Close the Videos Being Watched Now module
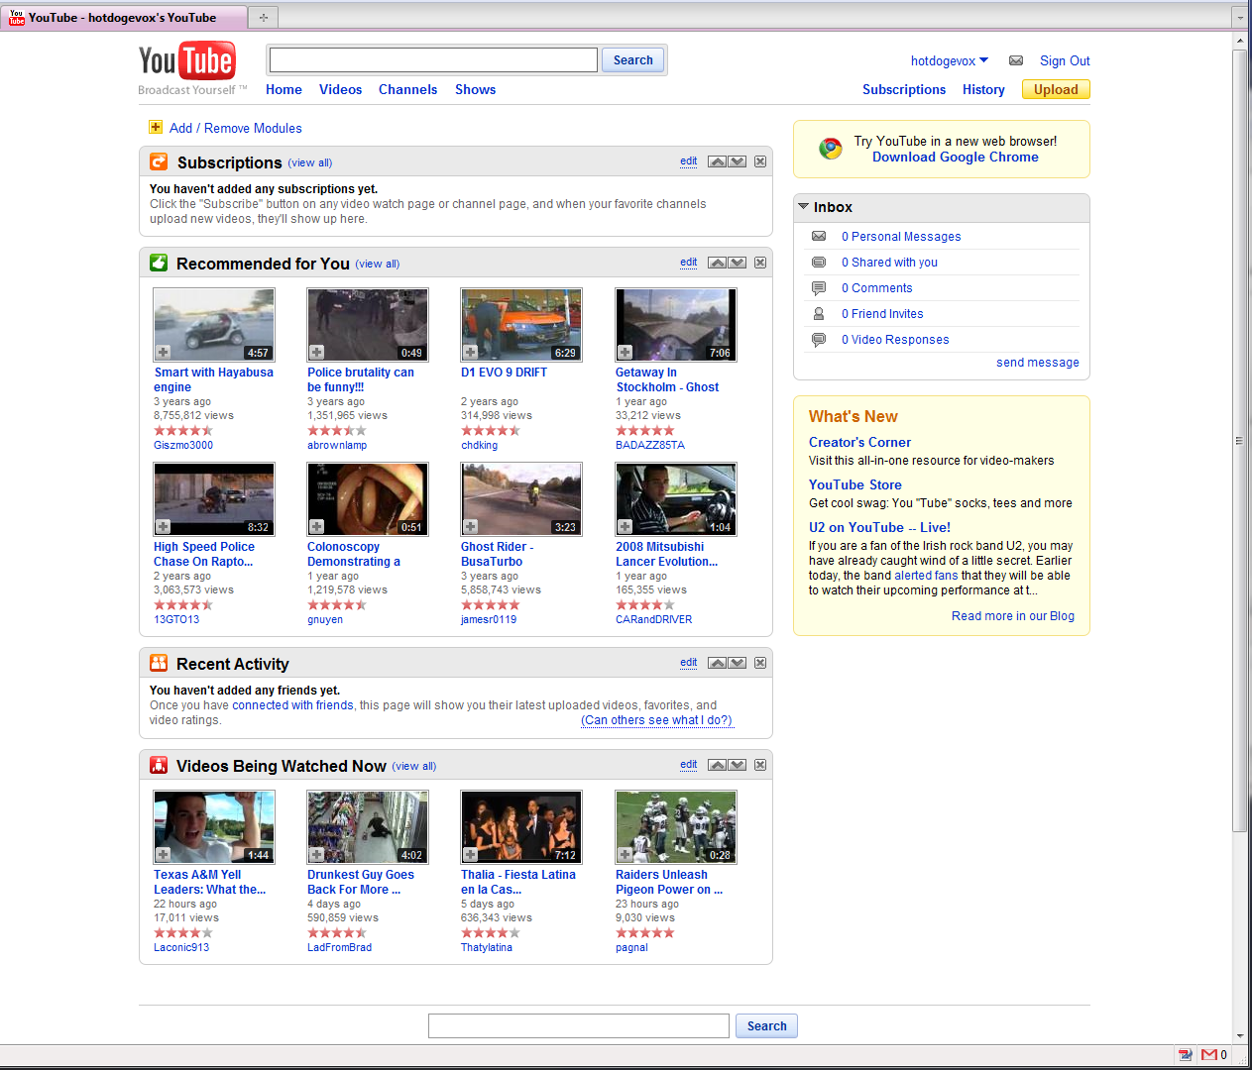The image size is (1252, 1070). (760, 765)
